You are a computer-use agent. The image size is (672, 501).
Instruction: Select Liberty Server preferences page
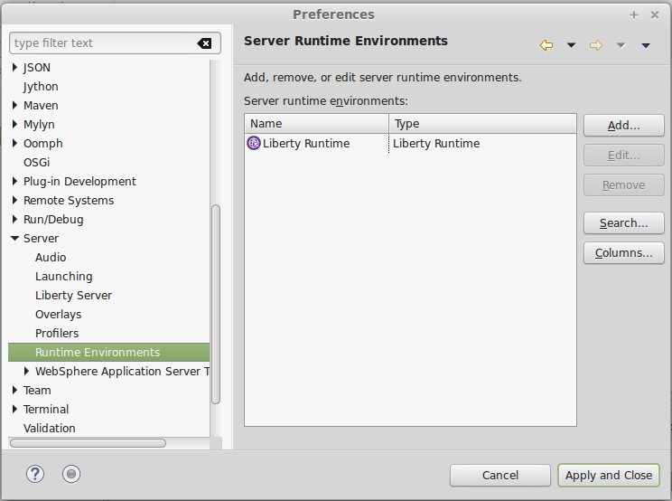[73, 295]
